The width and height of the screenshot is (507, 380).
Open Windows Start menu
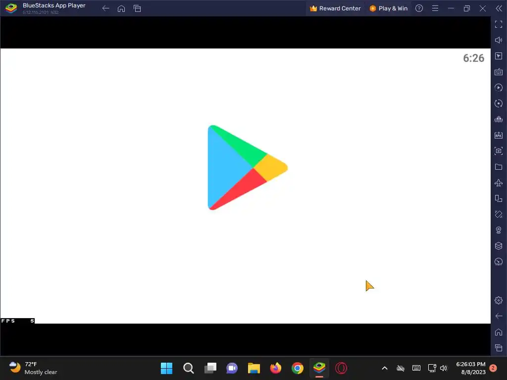click(x=166, y=368)
